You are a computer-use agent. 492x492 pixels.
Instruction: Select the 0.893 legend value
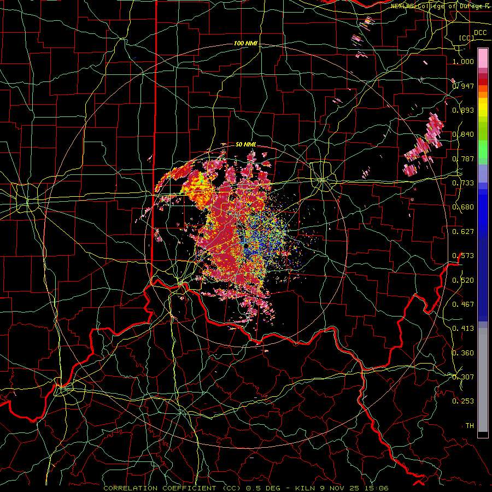pyautogui.click(x=463, y=110)
